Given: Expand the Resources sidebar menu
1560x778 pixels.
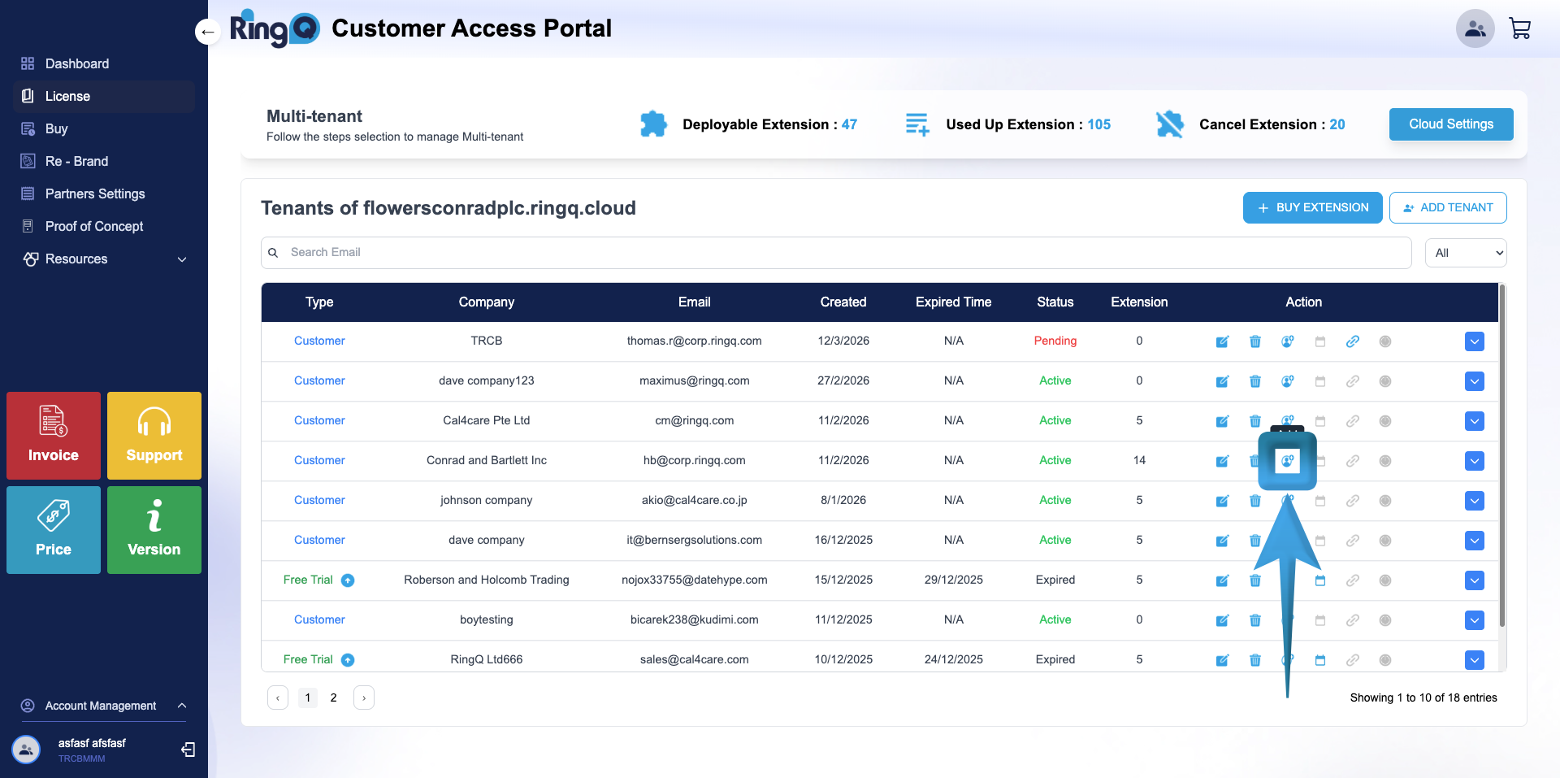Looking at the screenshot, I should click(x=104, y=259).
